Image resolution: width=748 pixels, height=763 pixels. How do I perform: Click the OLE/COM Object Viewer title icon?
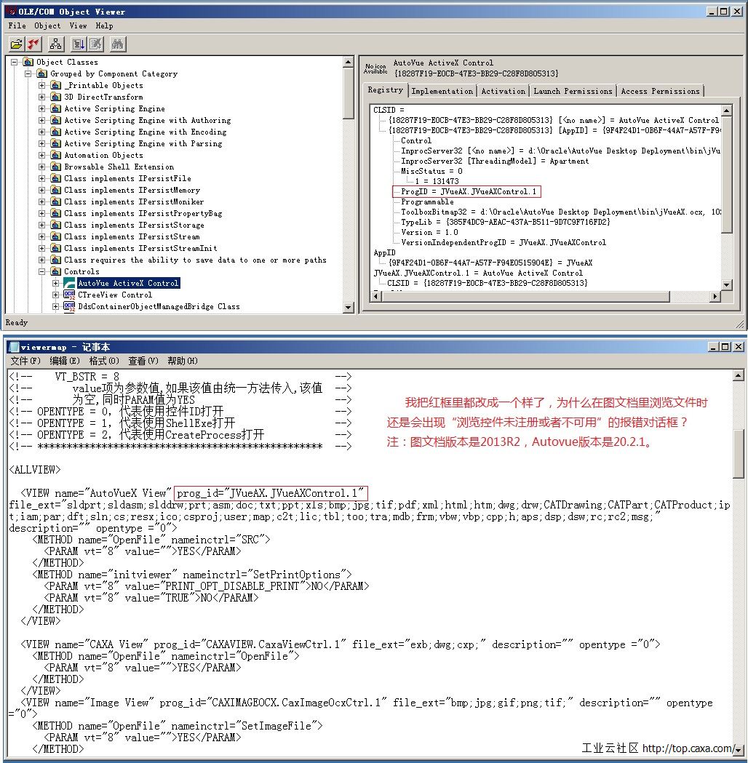(12, 11)
